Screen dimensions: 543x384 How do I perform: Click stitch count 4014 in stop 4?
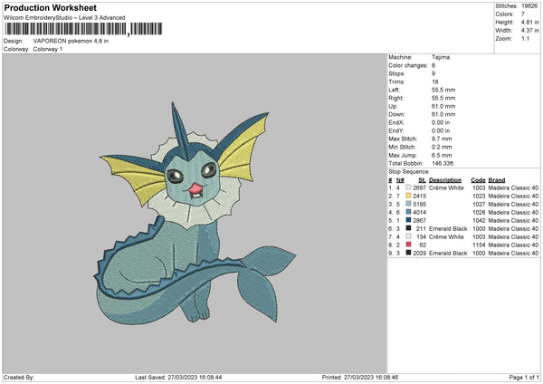click(419, 213)
